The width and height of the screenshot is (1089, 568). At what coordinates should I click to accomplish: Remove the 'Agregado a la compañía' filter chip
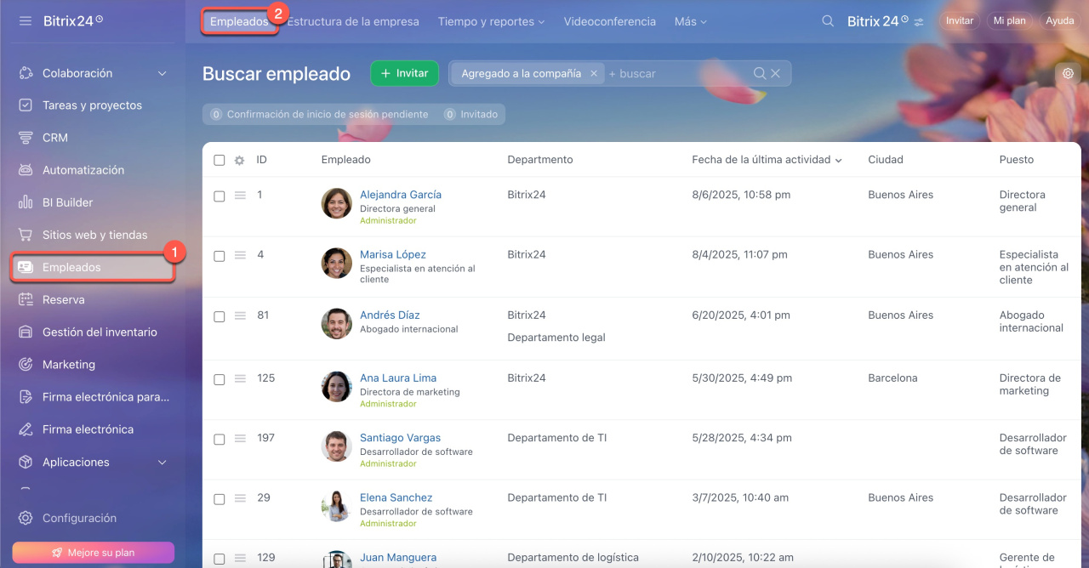594,73
